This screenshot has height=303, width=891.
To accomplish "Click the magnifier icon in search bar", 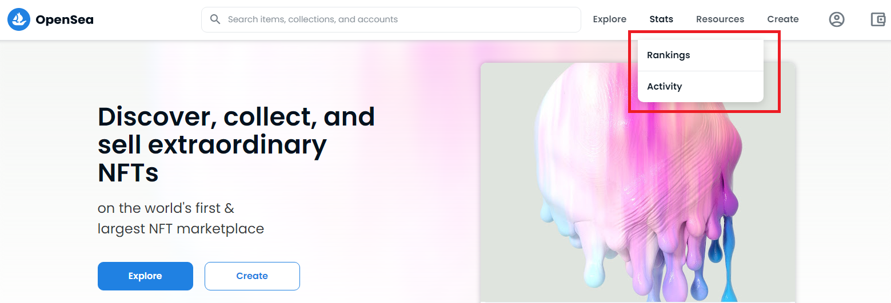I will point(215,19).
